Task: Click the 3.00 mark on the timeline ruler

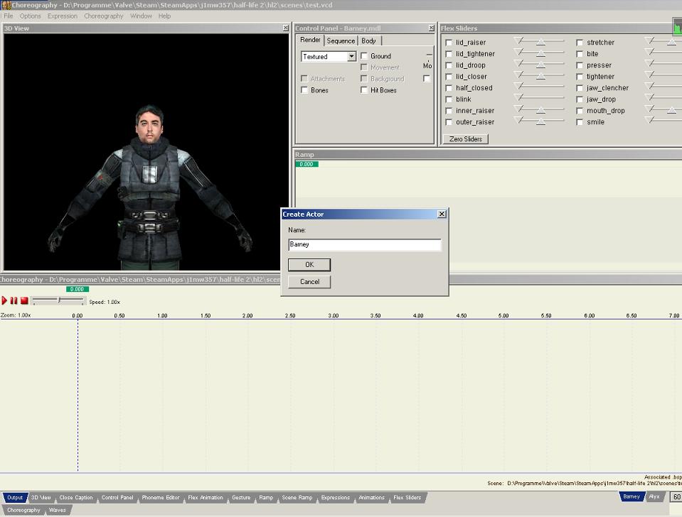Action: [333, 315]
